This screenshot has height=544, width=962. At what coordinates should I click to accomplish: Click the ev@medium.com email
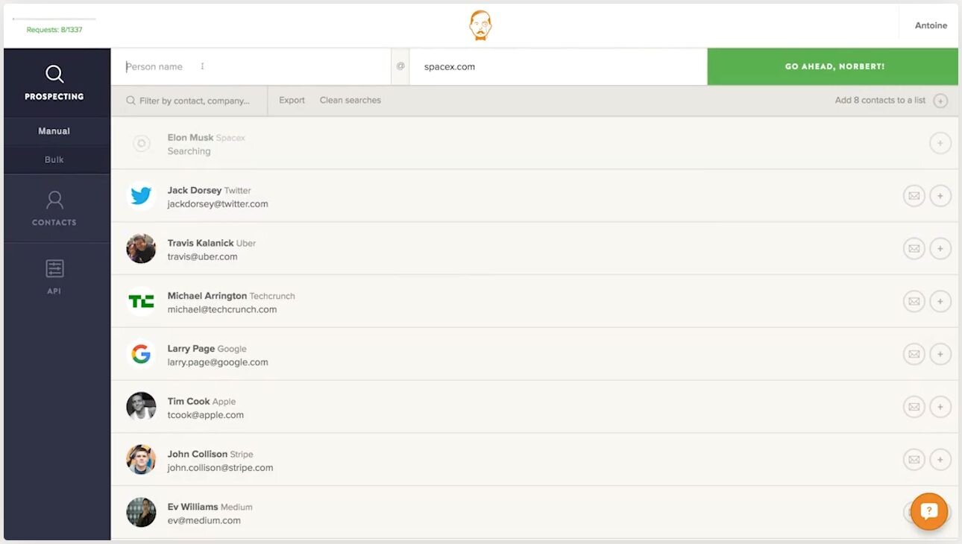click(x=204, y=521)
